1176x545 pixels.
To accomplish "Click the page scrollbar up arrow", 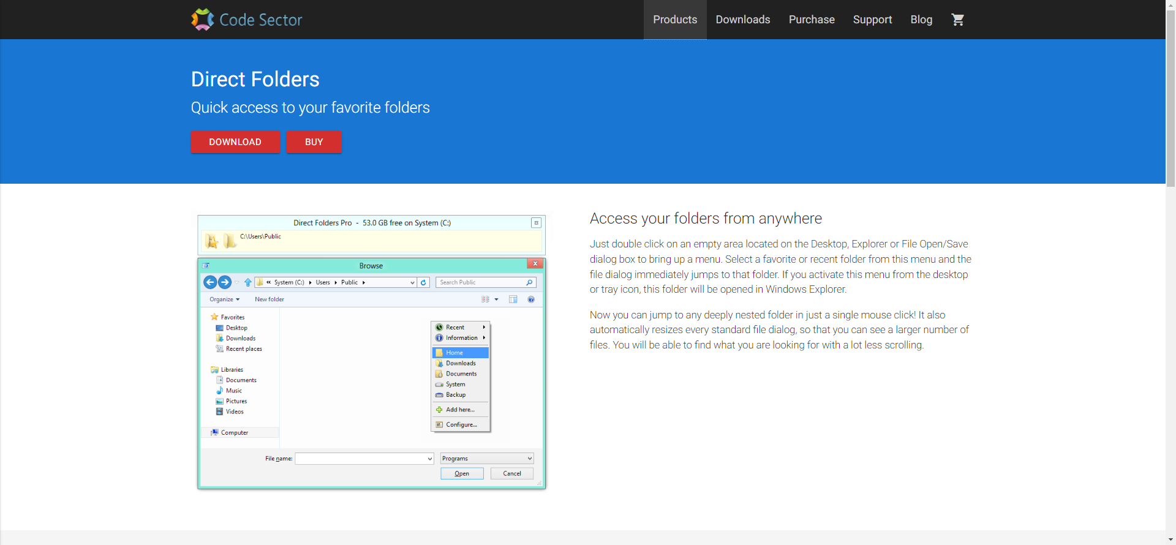I will [x=1170, y=5].
